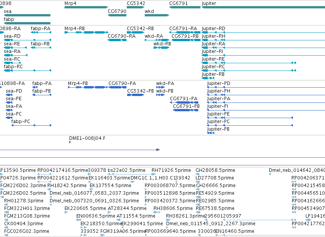Open EST LD27708.5prime
Image resolution: width=325 pixels, height=237 pixels.
[x=215, y=178]
